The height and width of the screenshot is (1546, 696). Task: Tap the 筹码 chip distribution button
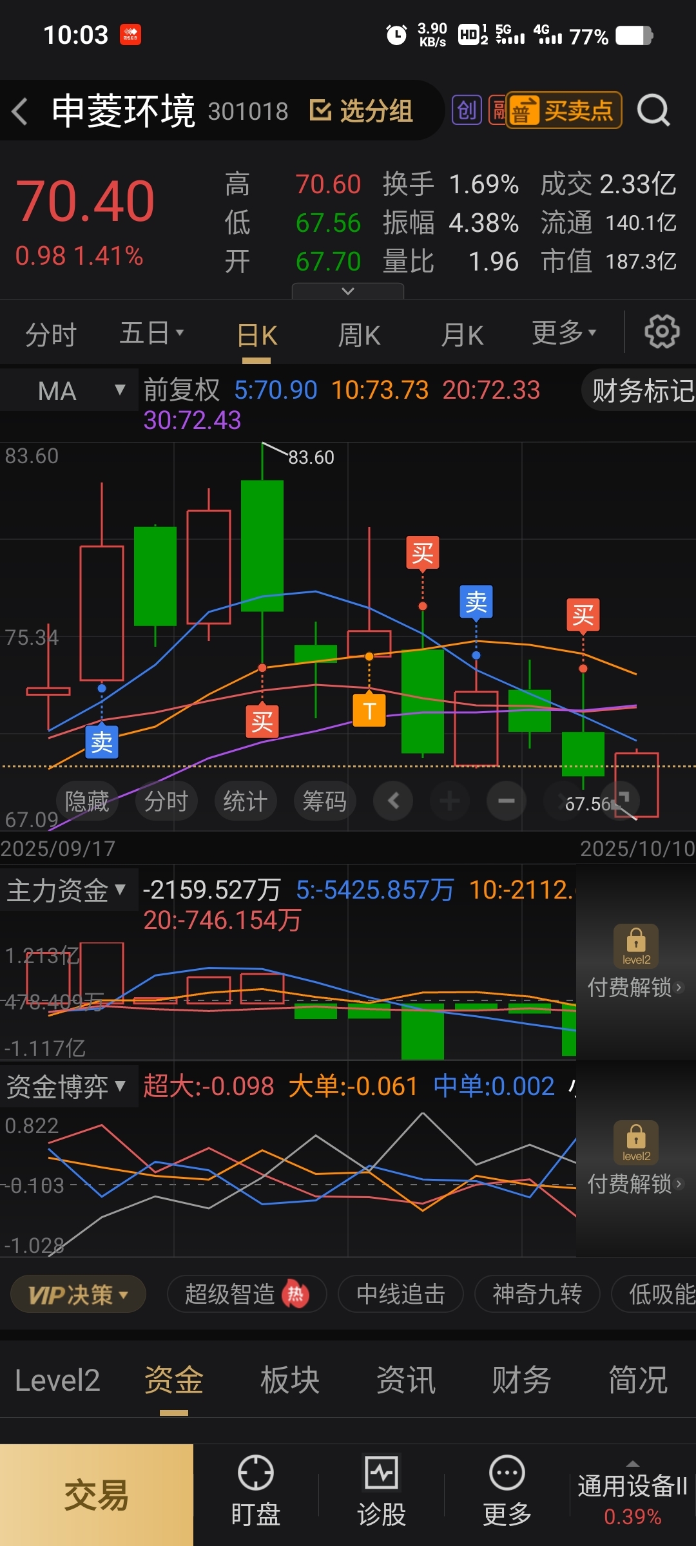pyautogui.click(x=325, y=801)
